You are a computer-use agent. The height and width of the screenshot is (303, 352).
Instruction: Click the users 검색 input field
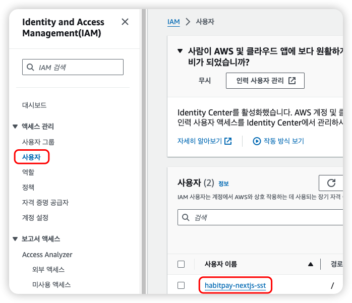coord(262,217)
